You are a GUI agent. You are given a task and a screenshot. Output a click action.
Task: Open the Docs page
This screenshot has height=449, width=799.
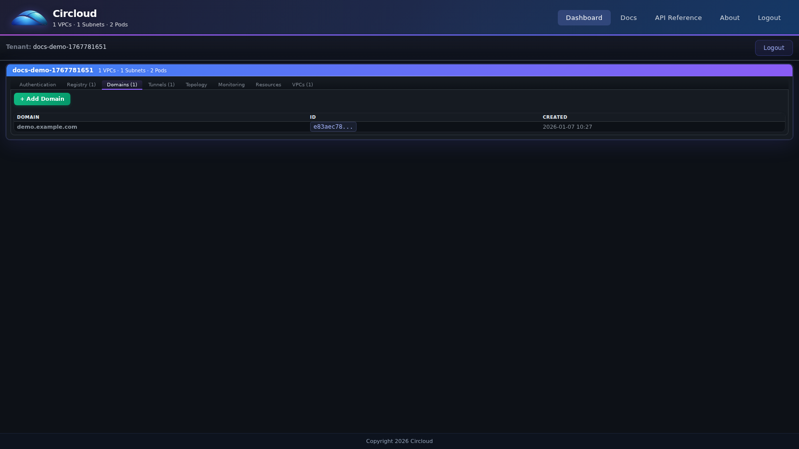(x=628, y=17)
